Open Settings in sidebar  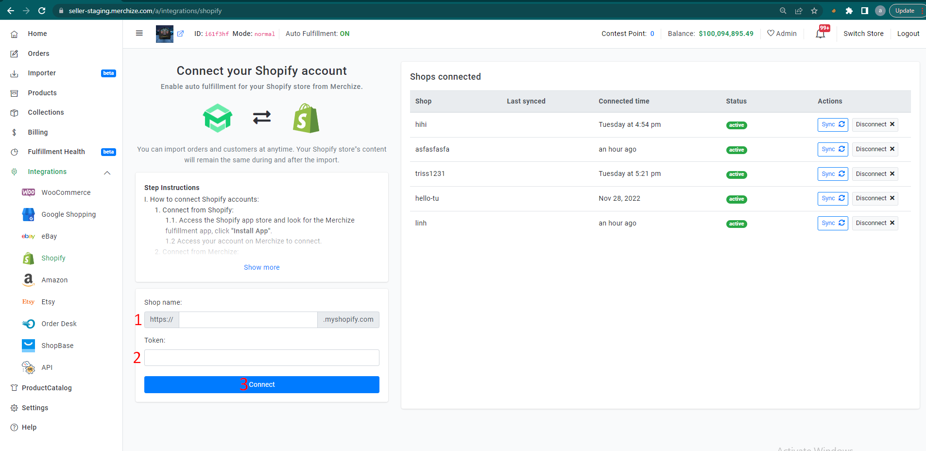pos(35,408)
